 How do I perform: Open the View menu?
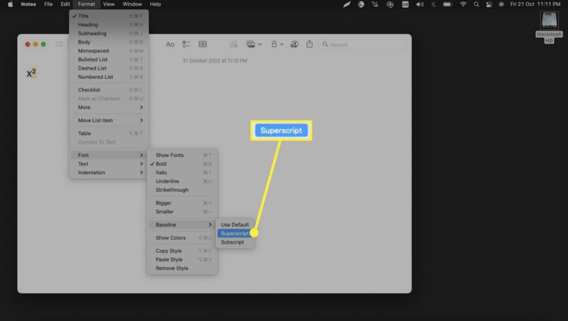[109, 4]
